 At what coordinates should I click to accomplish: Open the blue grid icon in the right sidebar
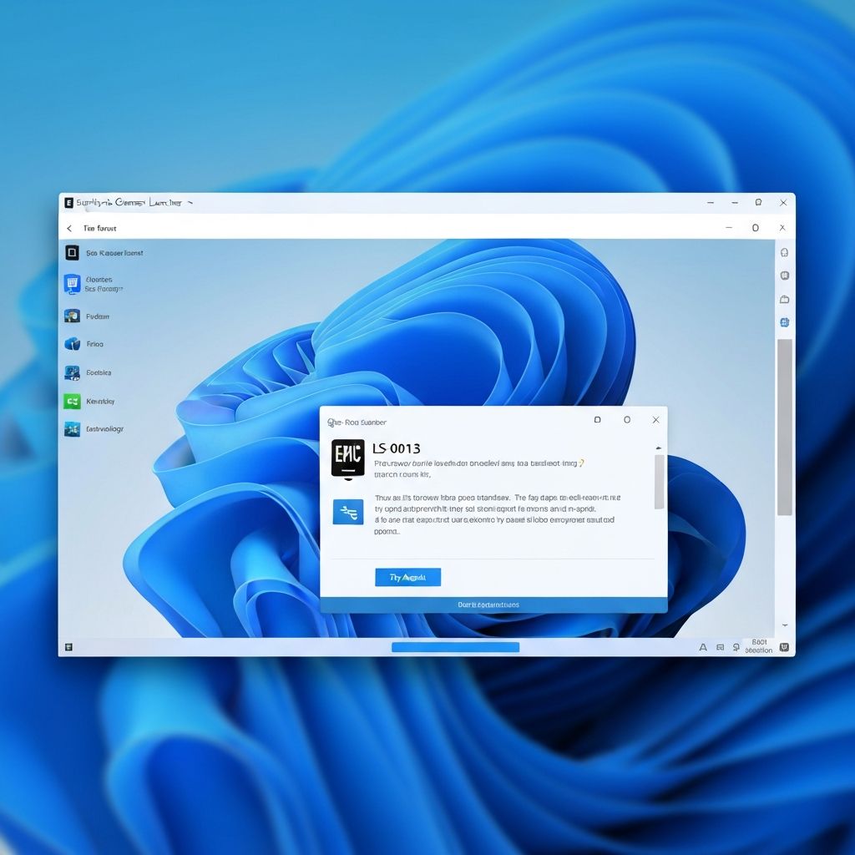(783, 321)
